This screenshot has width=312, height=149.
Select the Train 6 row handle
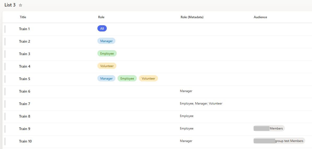click(x=5, y=91)
